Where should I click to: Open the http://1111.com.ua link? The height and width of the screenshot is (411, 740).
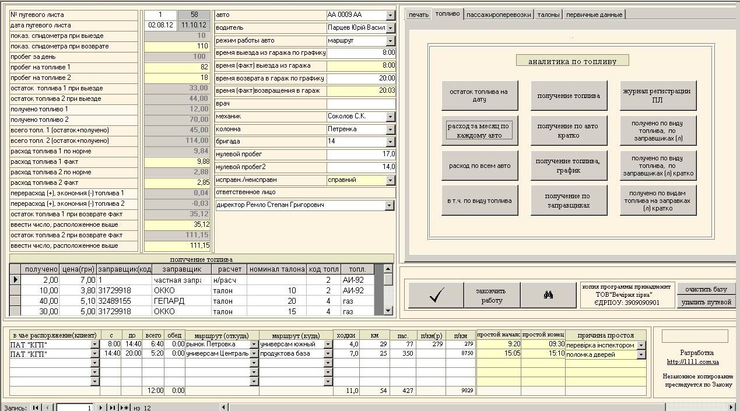[x=693, y=362]
